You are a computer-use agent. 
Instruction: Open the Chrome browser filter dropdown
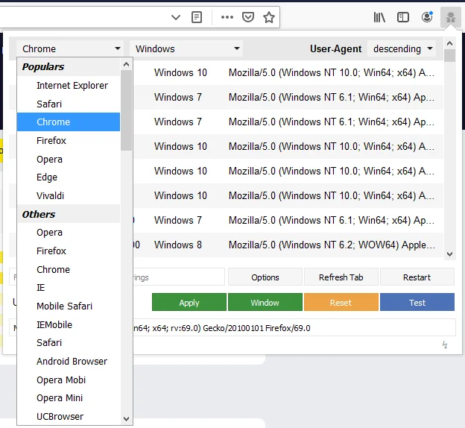[x=70, y=48]
